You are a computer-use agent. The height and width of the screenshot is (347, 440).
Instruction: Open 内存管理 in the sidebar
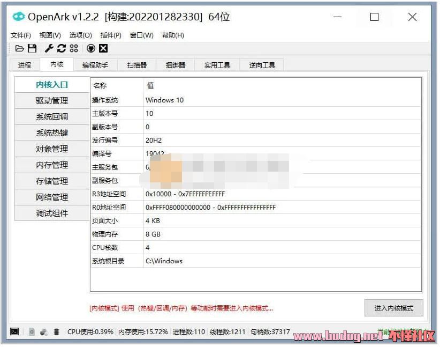coord(52,165)
